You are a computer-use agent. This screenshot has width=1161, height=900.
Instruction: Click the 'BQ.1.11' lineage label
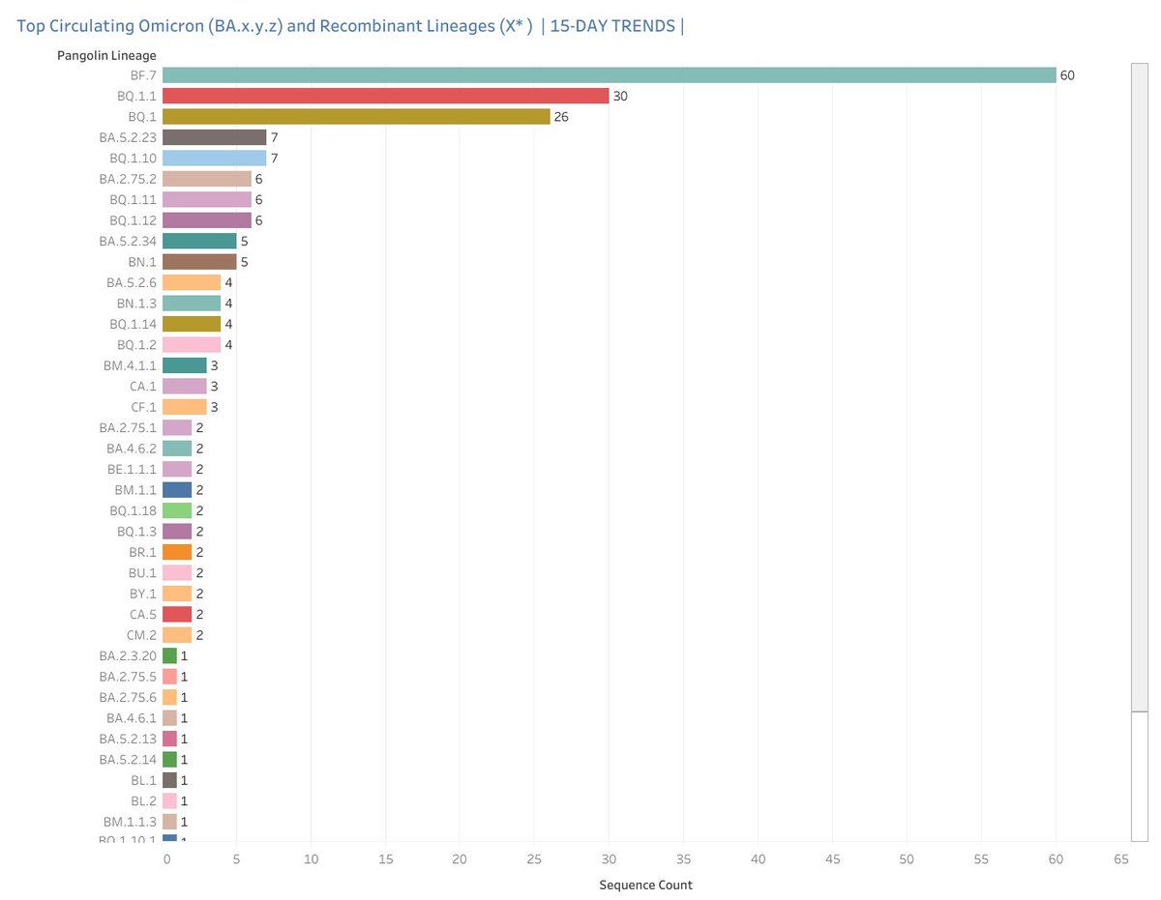(x=134, y=199)
